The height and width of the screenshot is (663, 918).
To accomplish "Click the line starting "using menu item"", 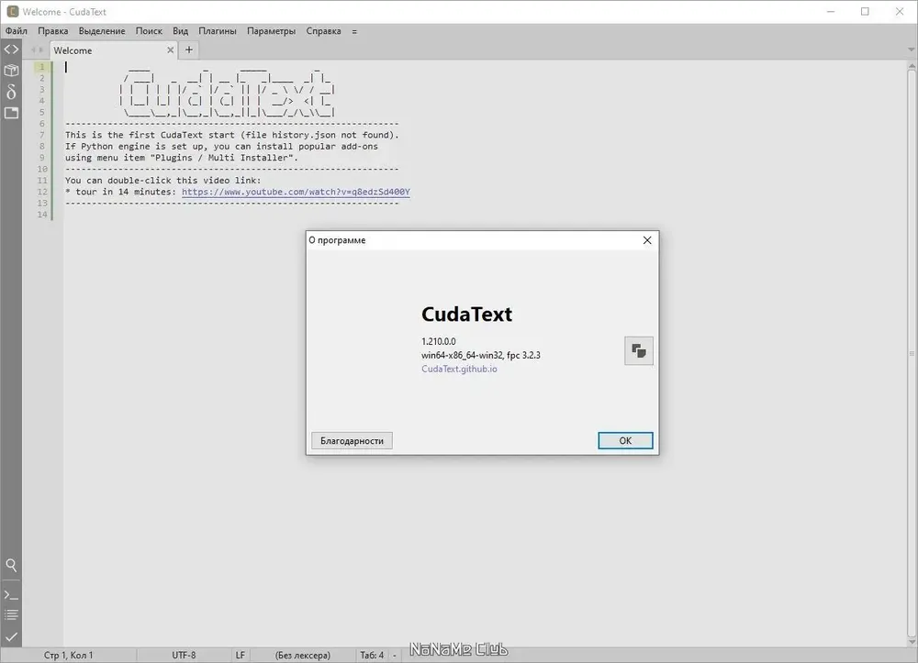I will (x=182, y=158).
